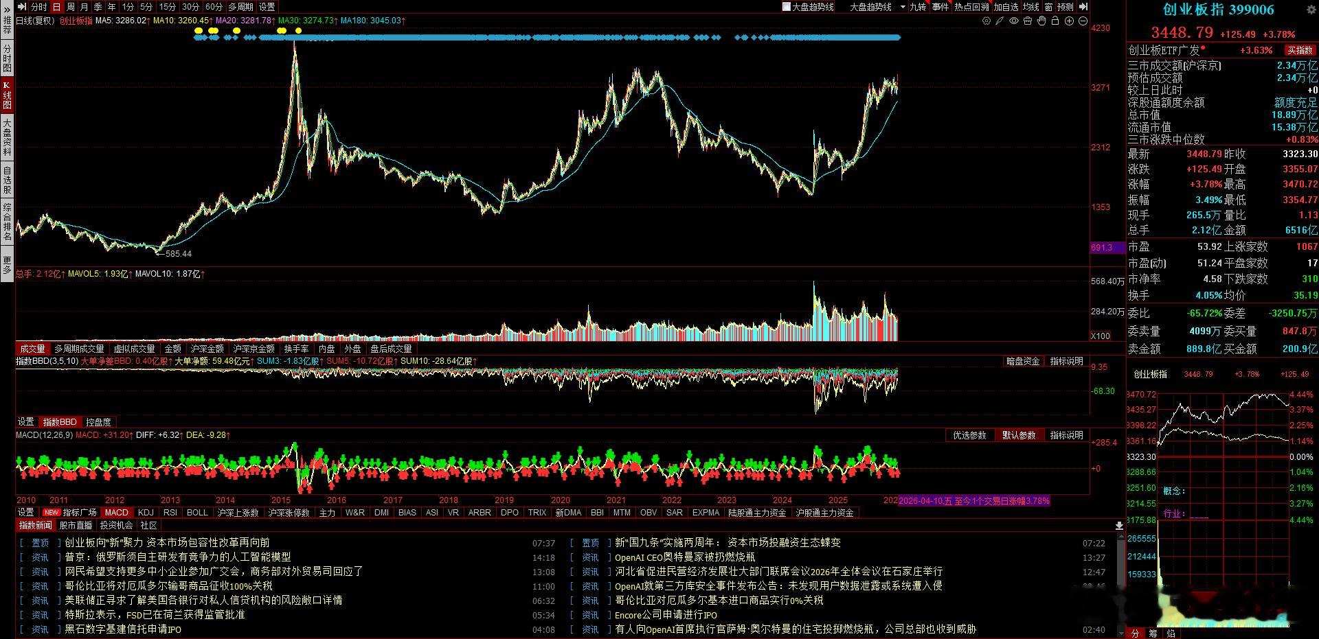Image resolution: width=1319 pixels, height=639 pixels.
Task: Select the 季 quarterly period
Action: click(98, 7)
